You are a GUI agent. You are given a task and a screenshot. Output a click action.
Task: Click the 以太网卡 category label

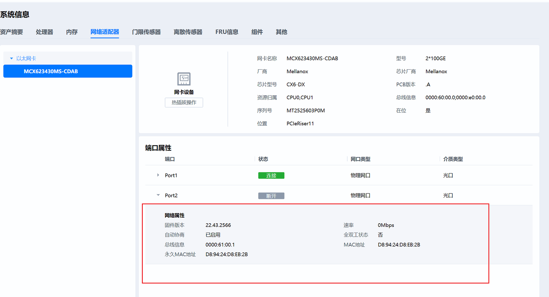tap(26, 58)
